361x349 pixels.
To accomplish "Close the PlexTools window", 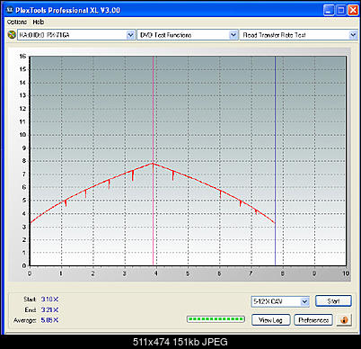I will (x=353, y=10).
